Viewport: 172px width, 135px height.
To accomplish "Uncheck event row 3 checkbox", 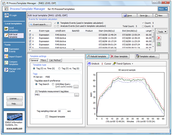I will pos(30,41).
